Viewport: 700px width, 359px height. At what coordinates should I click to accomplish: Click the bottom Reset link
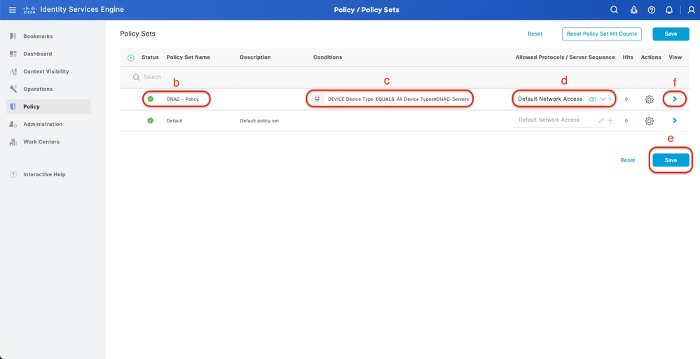(628, 160)
